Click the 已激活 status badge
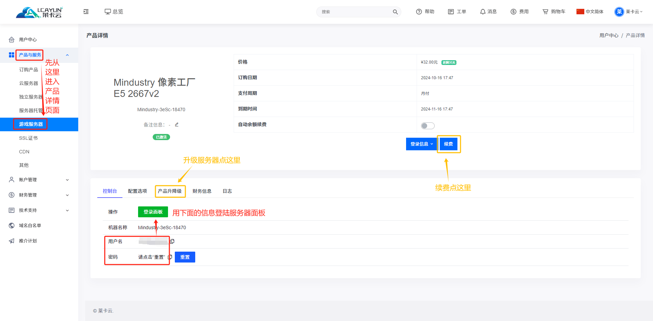The height and width of the screenshot is (321, 653). [161, 137]
